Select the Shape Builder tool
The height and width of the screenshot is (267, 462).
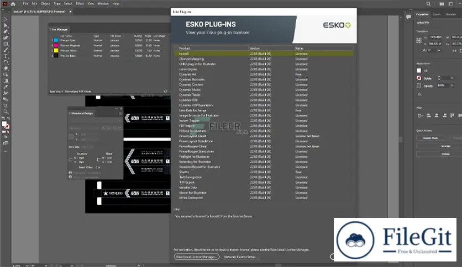click(6, 74)
